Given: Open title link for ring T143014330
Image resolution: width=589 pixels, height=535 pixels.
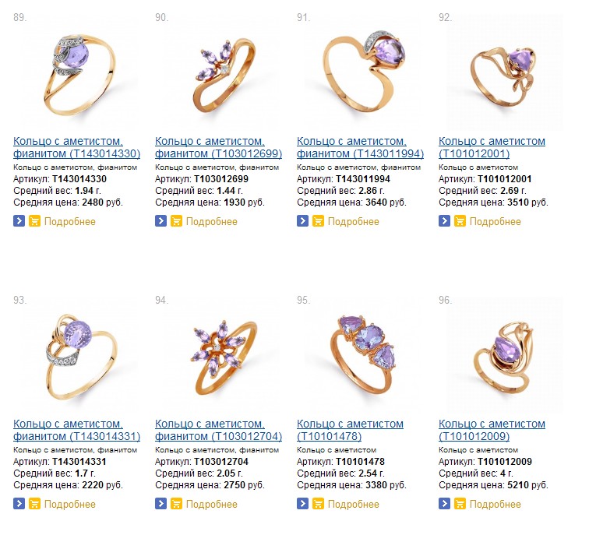Looking at the screenshot, I should 76,147.
